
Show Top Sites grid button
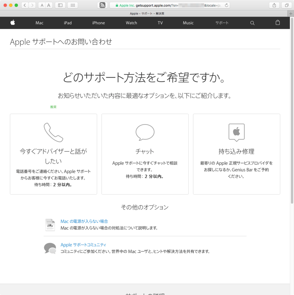click(73, 5)
